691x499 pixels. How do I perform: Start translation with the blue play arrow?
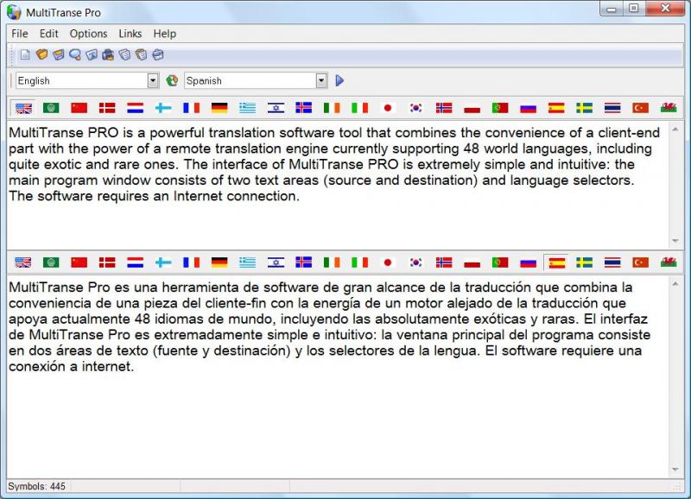[x=339, y=80]
